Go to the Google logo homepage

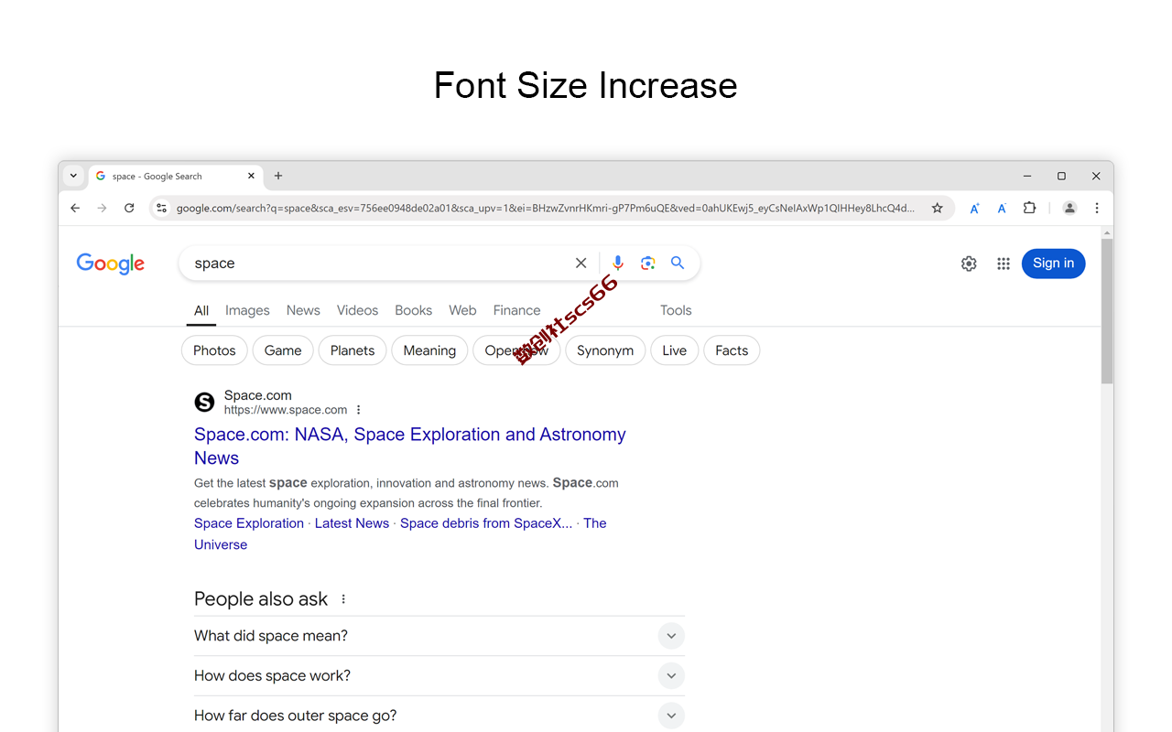[x=111, y=264]
